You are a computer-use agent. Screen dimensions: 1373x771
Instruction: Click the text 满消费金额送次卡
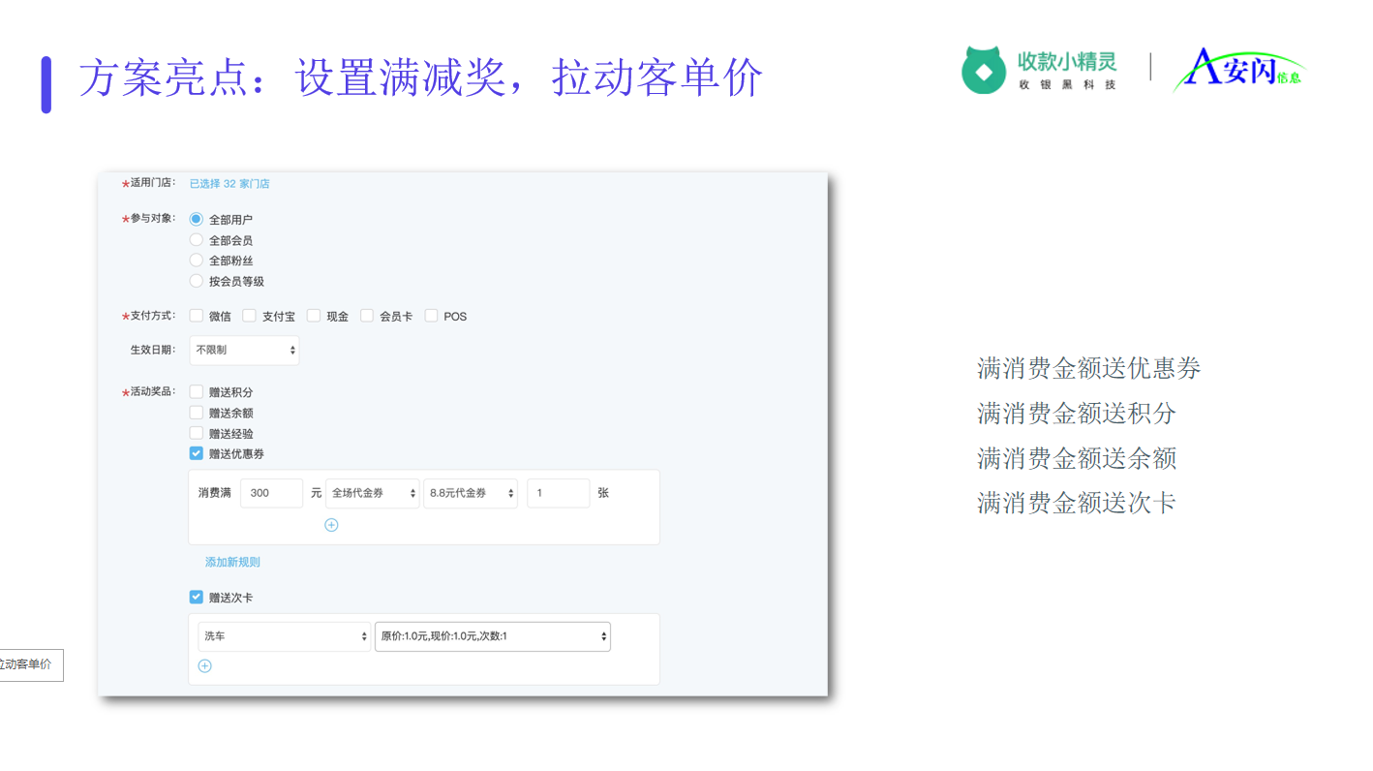click(1077, 503)
